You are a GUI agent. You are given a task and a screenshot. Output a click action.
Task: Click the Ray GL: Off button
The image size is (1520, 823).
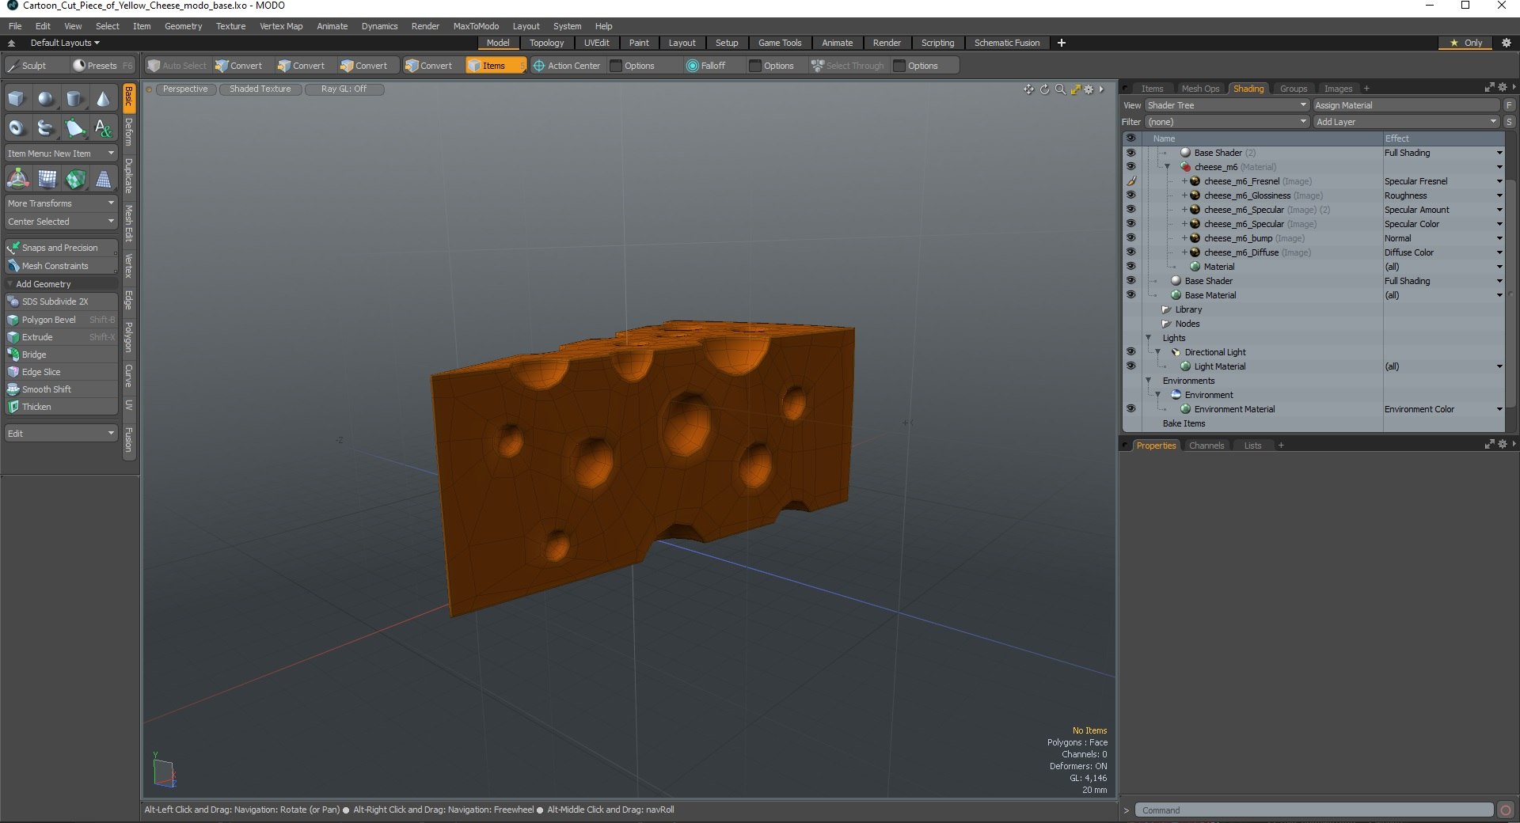tap(344, 89)
